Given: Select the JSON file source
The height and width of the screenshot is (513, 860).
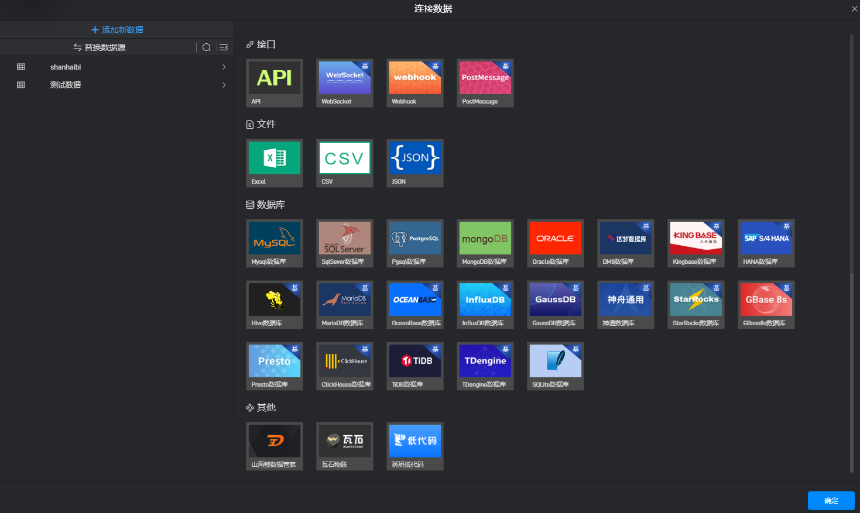Looking at the screenshot, I should point(414,163).
